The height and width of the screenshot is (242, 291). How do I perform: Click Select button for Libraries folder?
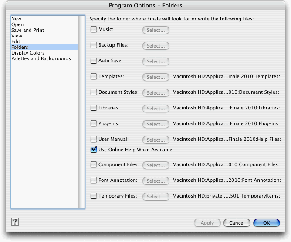coord(156,109)
